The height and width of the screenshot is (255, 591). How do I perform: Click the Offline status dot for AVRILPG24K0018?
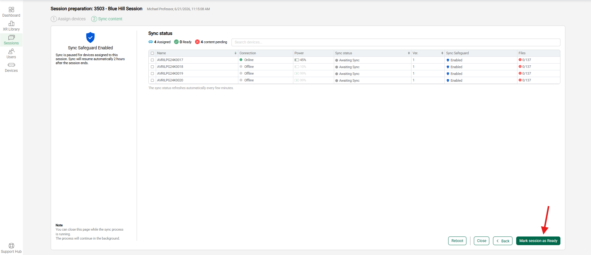coord(241,67)
